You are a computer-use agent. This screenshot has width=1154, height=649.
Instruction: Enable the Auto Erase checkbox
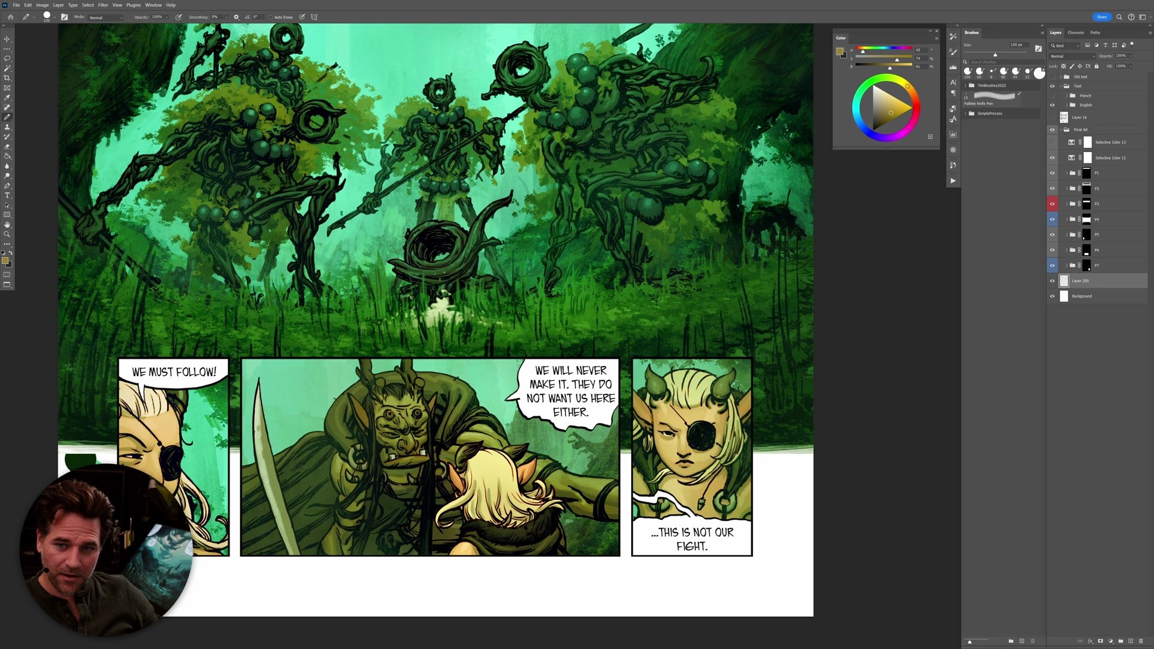click(x=271, y=17)
